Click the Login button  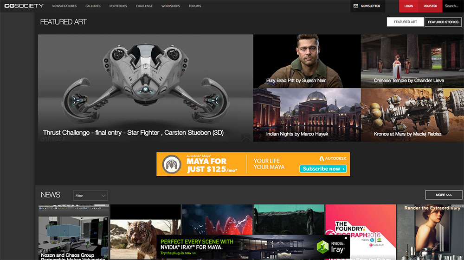409,6
